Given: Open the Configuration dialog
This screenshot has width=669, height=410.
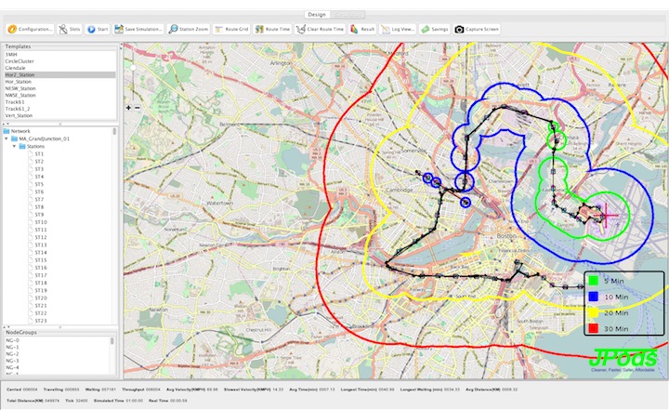Looking at the screenshot, I should point(31,29).
